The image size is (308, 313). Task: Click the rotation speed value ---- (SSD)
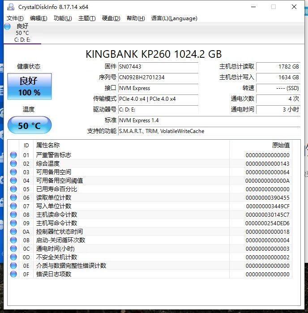click(x=278, y=88)
